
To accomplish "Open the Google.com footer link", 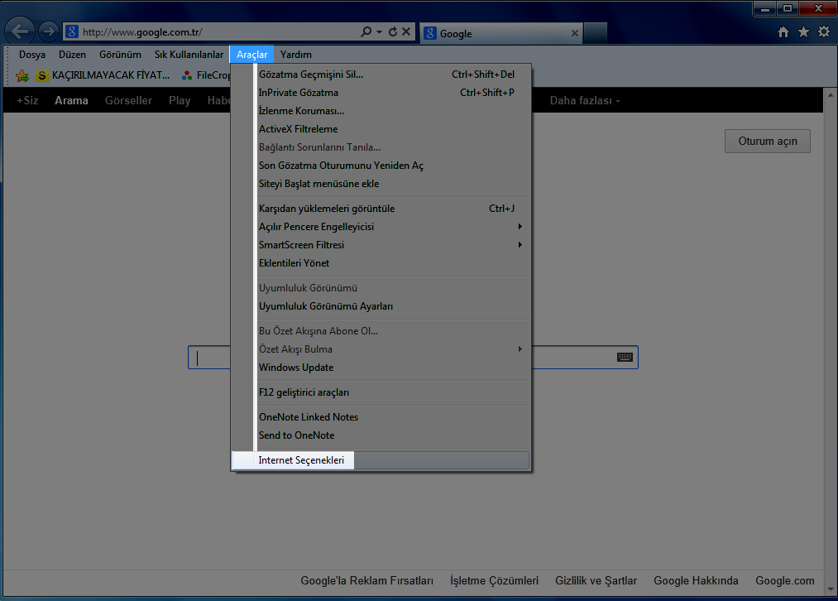I will click(784, 580).
